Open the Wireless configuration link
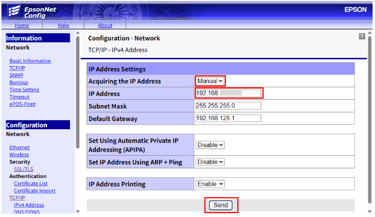Image resolution: width=375 pixels, height=217 pixels. [x=19, y=155]
